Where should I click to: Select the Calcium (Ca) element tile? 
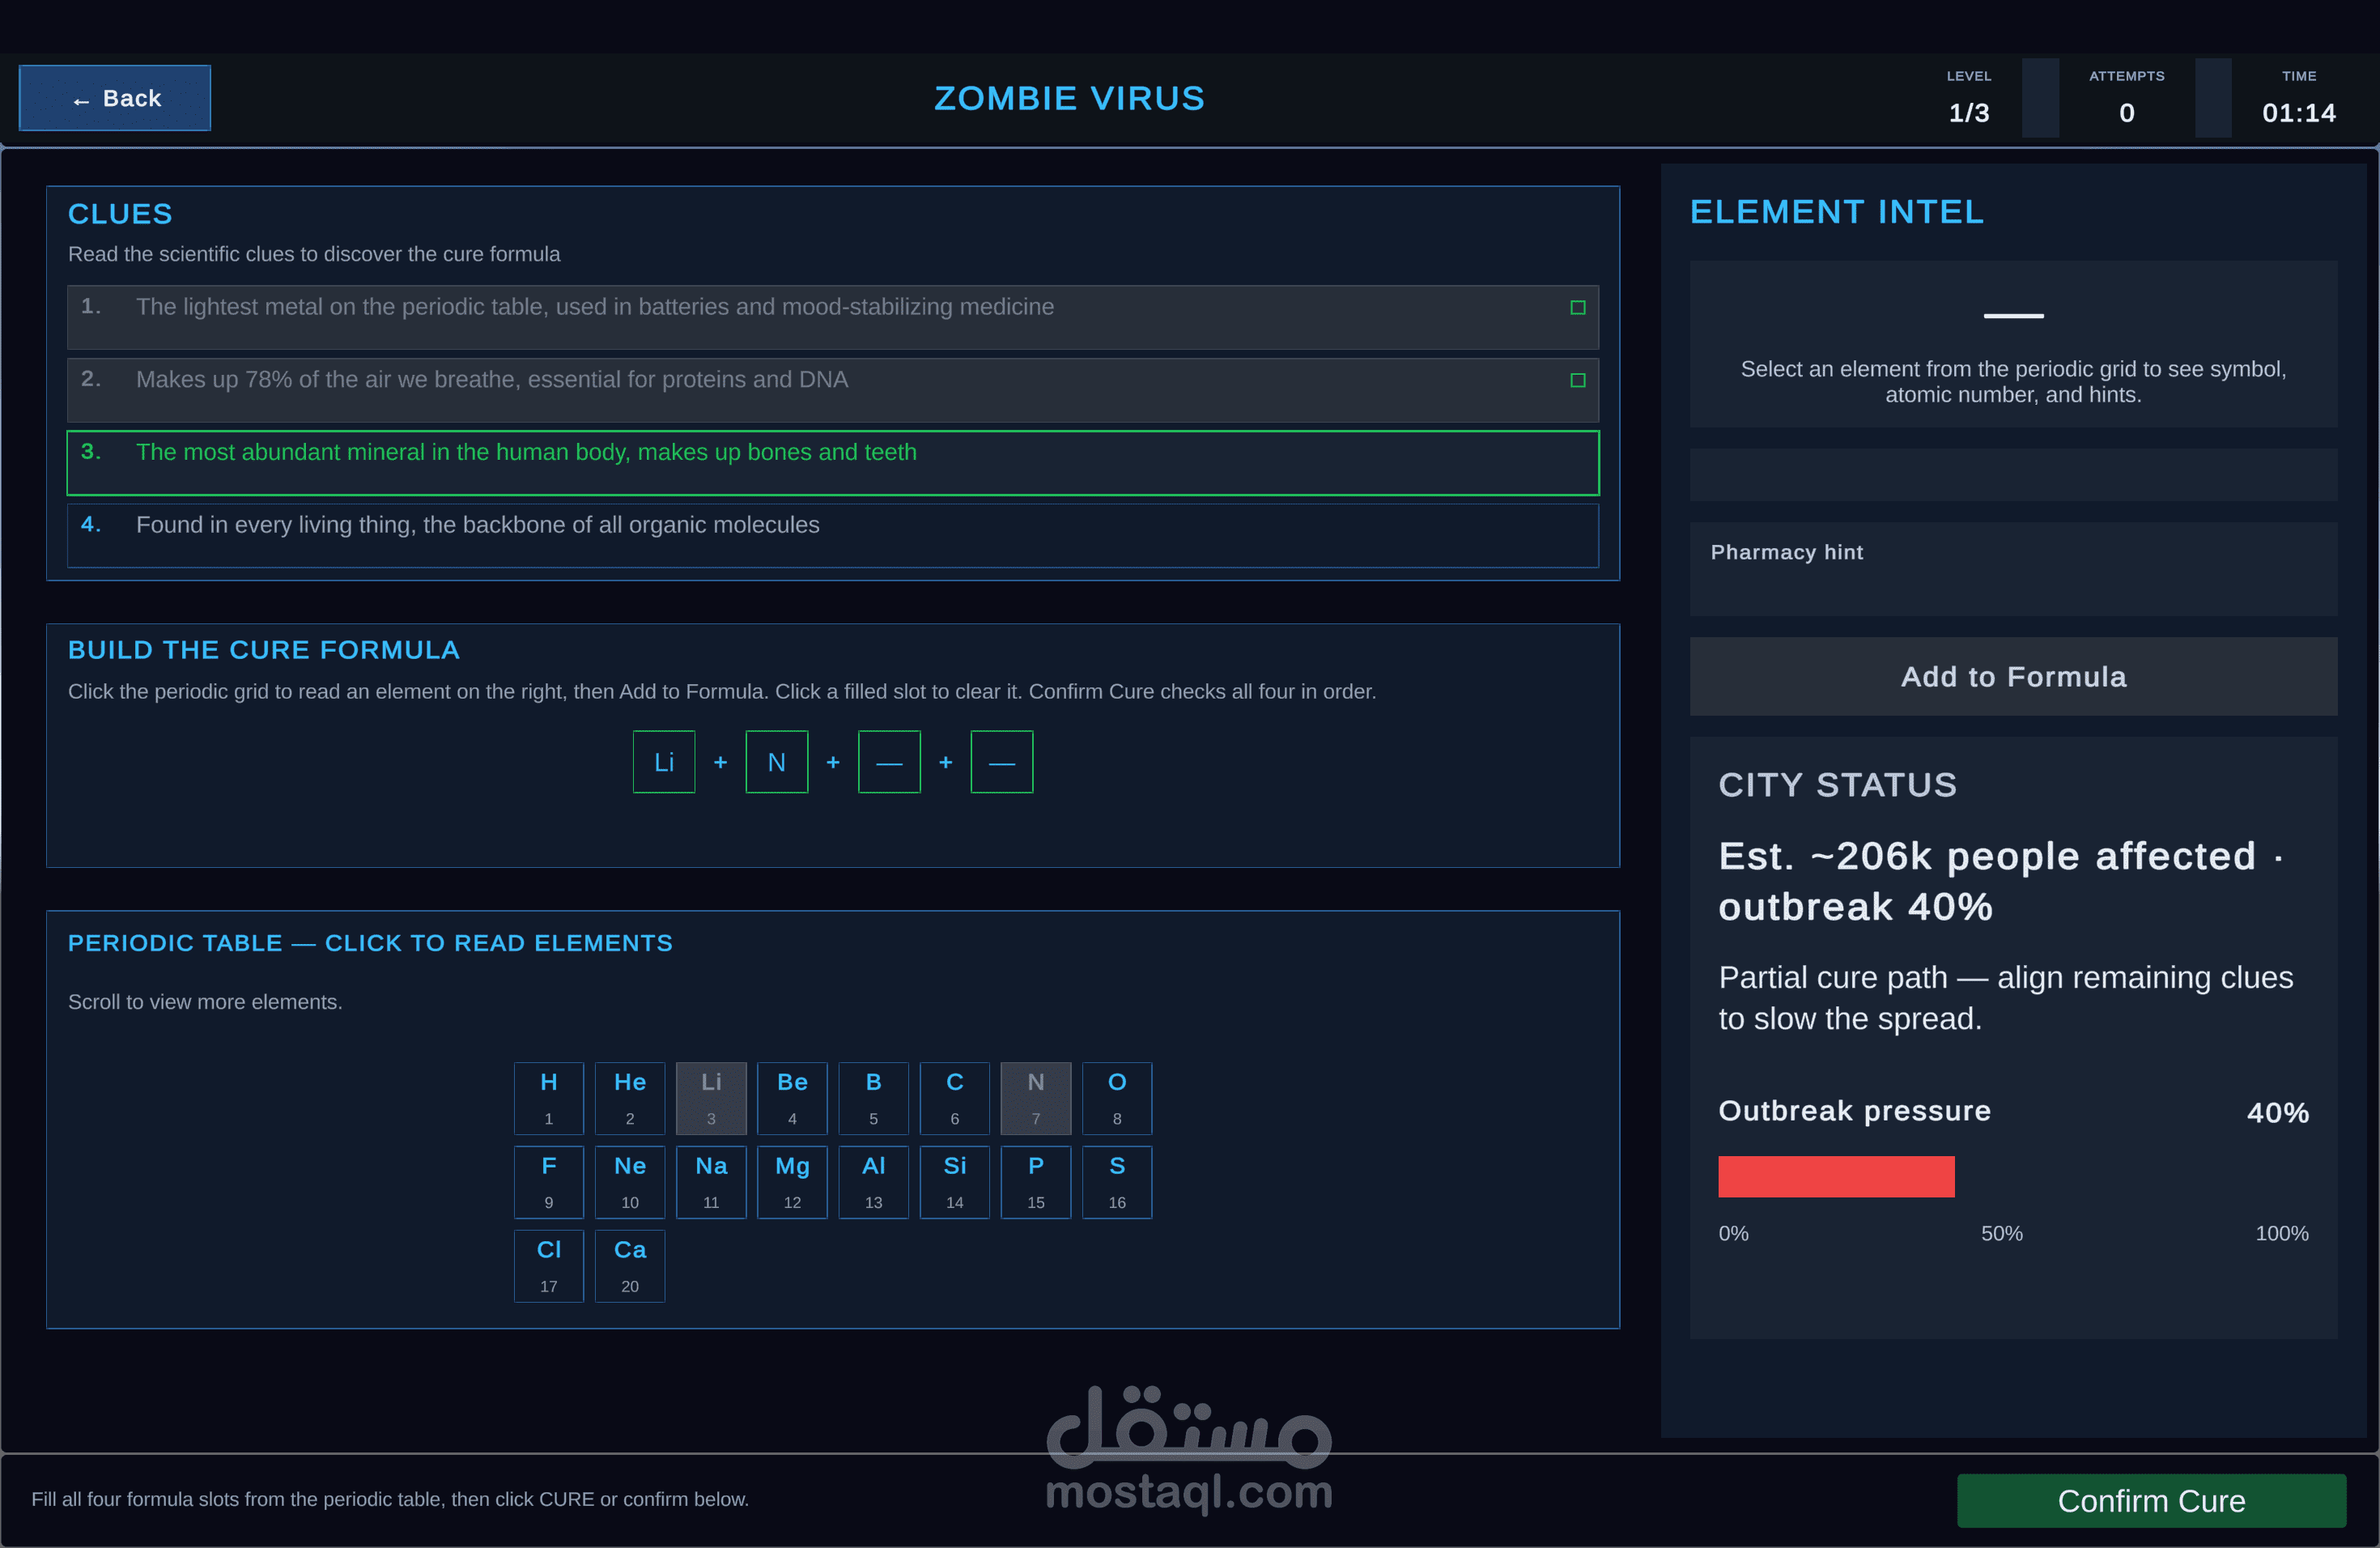pyautogui.click(x=630, y=1266)
